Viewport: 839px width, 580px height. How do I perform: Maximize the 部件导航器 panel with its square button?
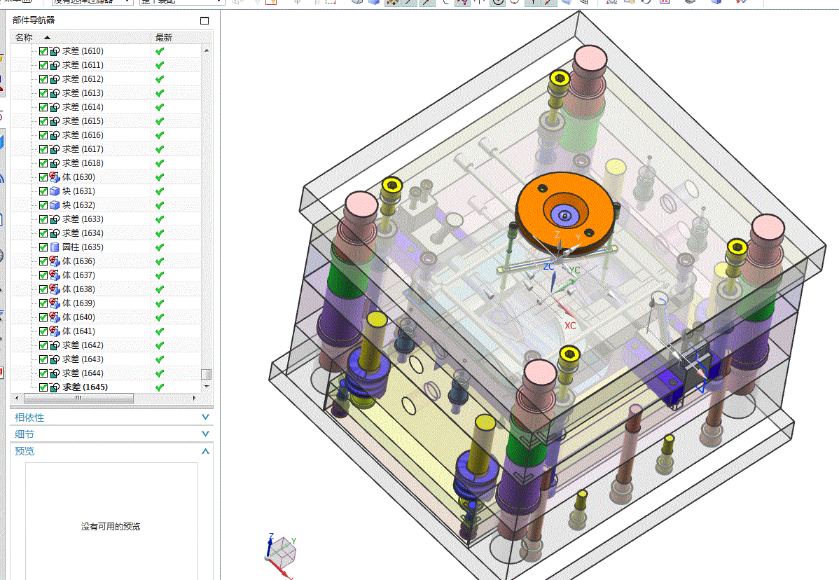point(204,20)
